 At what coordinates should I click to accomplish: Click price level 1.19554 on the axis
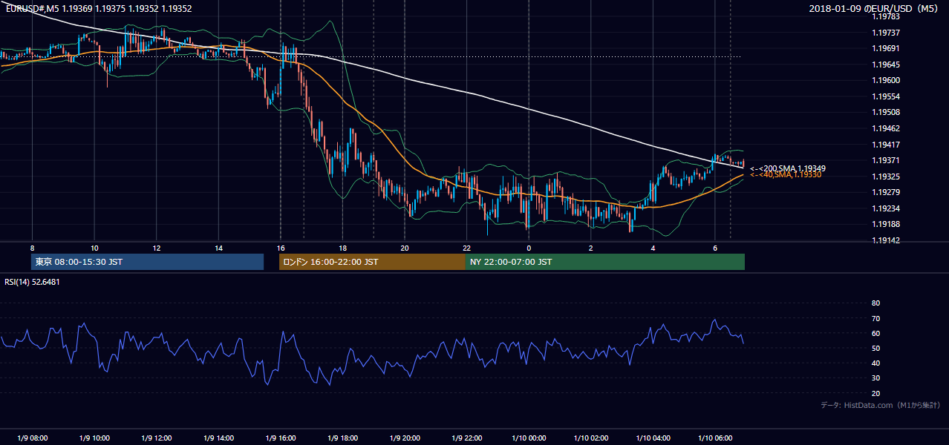(x=886, y=96)
